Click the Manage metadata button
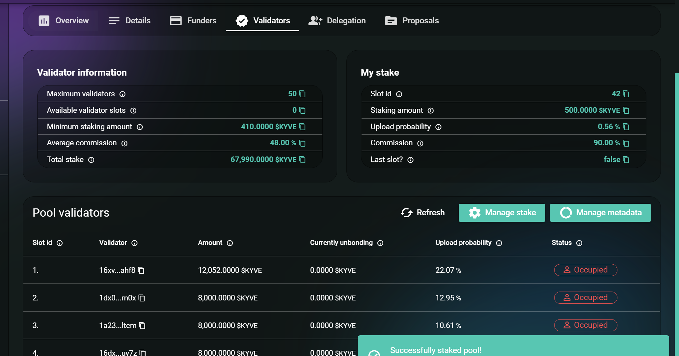This screenshot has height=356, width=679. click(x=600, y=213)
